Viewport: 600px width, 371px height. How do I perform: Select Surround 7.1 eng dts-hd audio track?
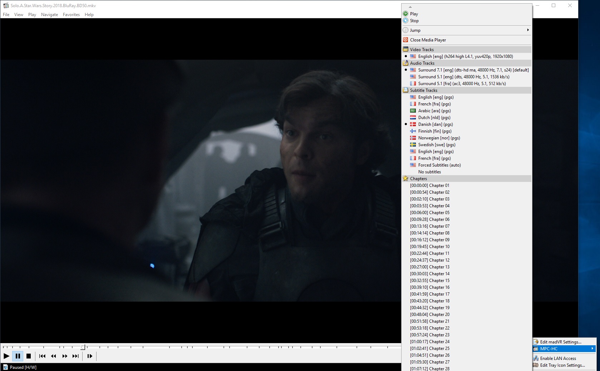point(467,70)
